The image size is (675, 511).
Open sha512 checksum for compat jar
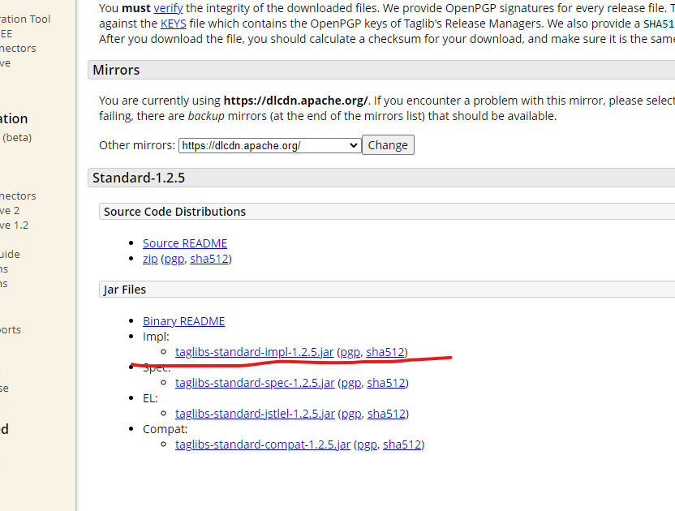coord(402,444)
